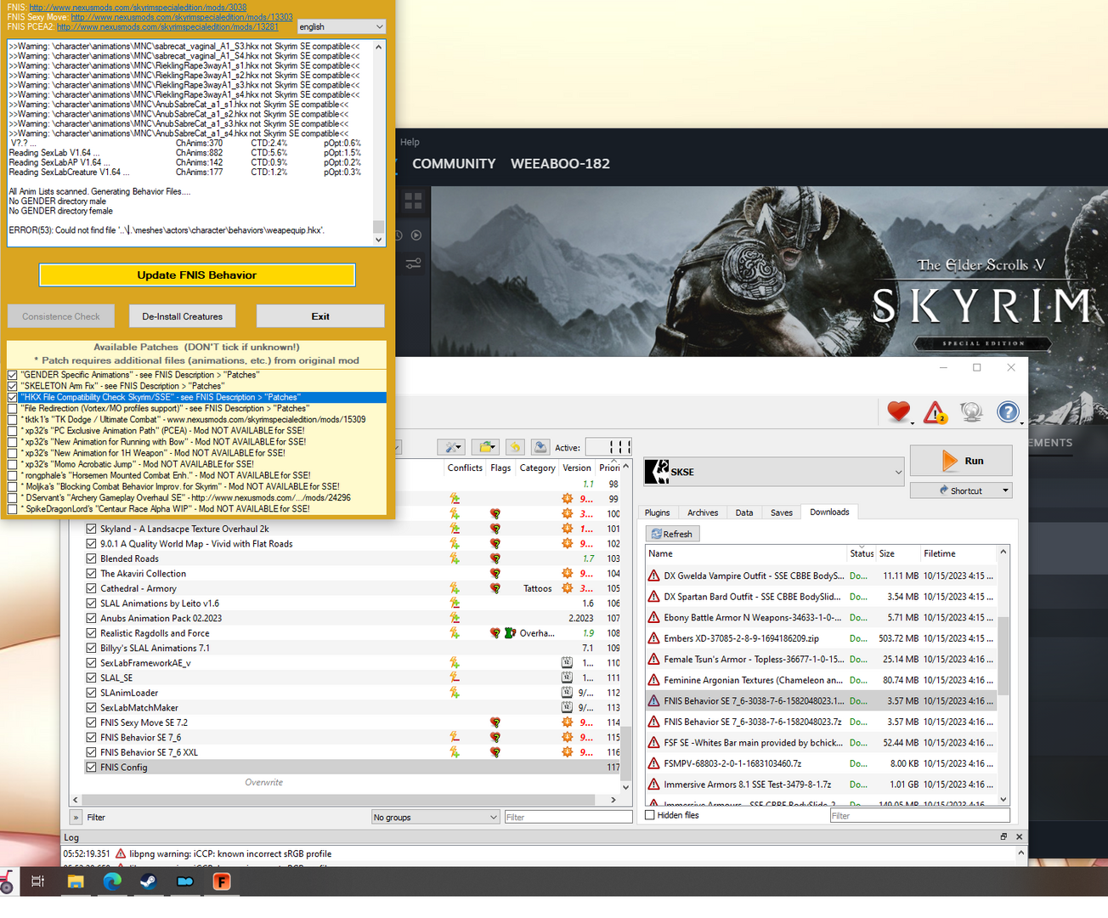The width and height of the screenshot is (1108, 918).
Task: Sort the mod list by Priority column
Action: (x=609, y=467)
